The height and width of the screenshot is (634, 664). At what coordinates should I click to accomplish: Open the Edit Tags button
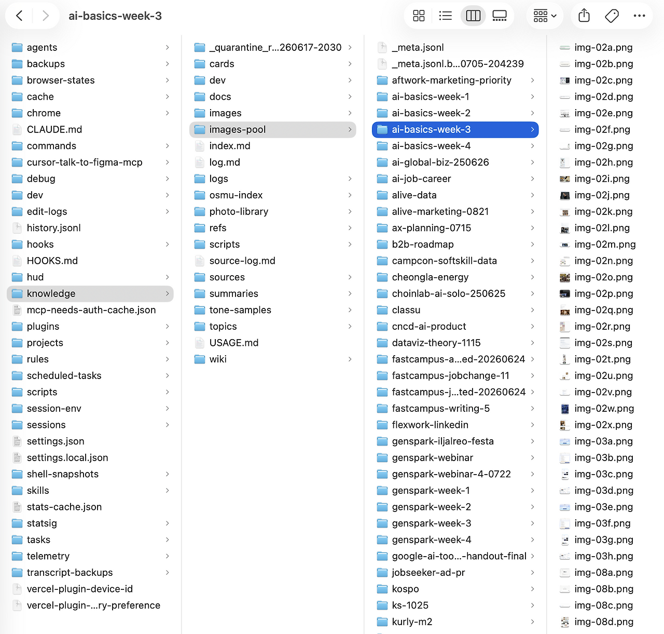point(612,16)
